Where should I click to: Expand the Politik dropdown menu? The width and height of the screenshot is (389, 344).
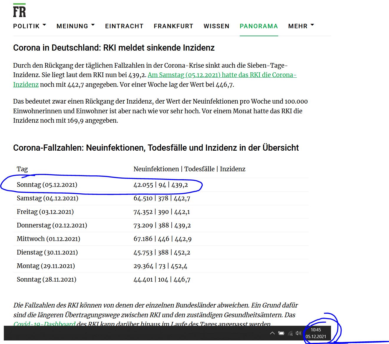pos(29,26)
